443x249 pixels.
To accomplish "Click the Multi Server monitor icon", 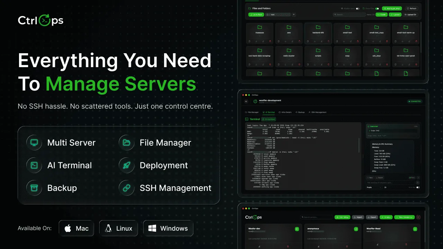I will (x=34, y=142).
